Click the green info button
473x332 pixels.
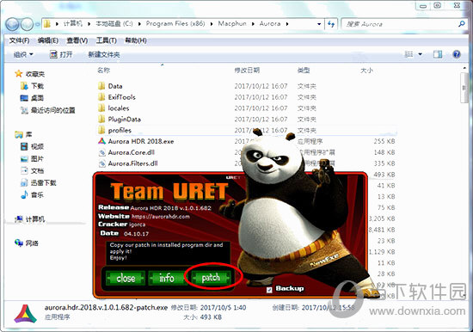click(x=167, y=278)
